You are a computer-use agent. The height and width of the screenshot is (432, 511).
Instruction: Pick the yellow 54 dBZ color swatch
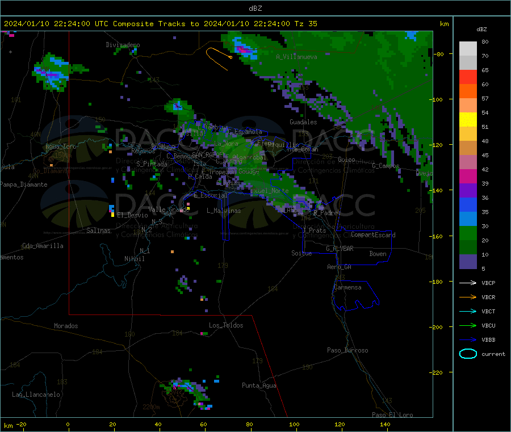coord(468,120)
